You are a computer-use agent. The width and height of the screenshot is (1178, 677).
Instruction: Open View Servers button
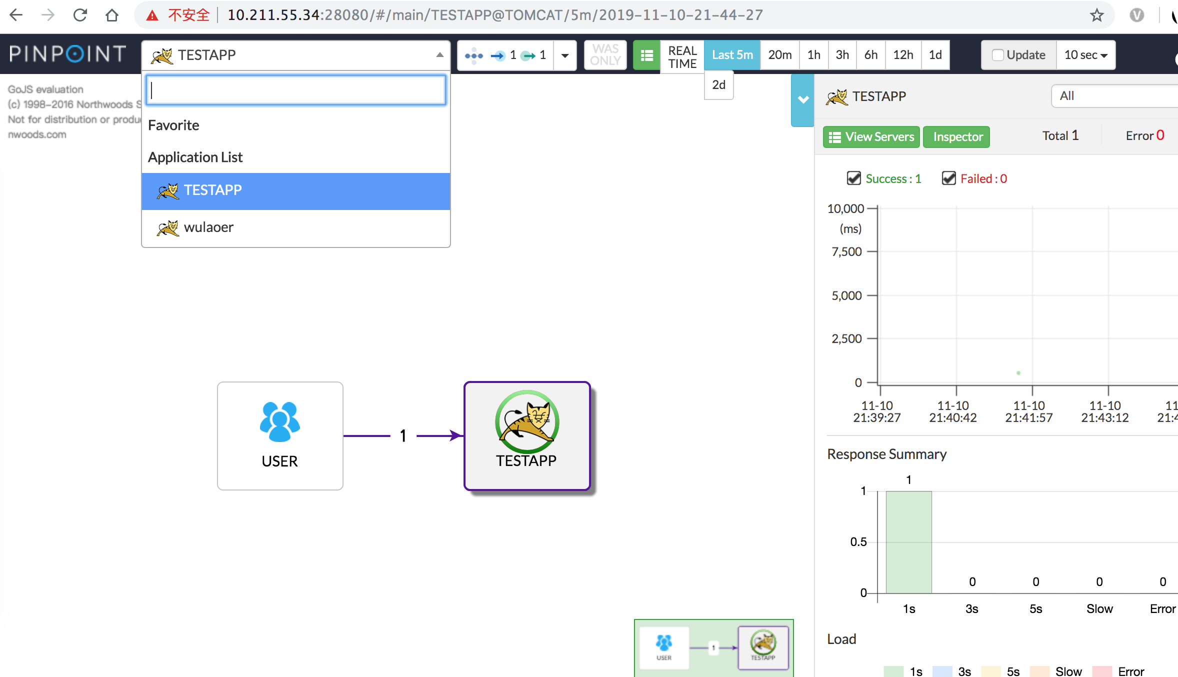coord(871,136)
